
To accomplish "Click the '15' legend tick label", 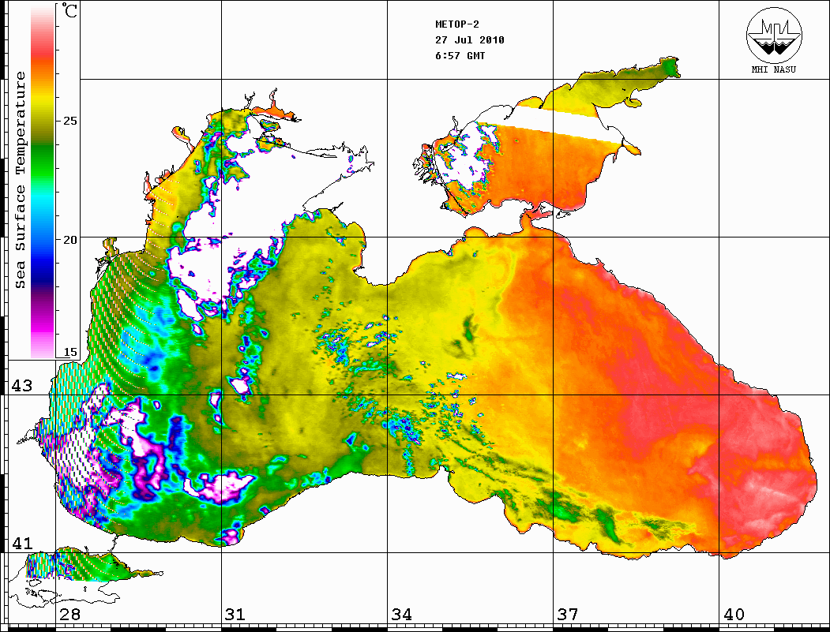I will [x=69, y=352].
